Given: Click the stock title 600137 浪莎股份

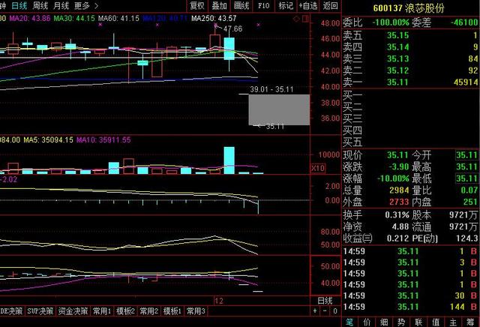Looking at the screenshot, I should 409,8.
